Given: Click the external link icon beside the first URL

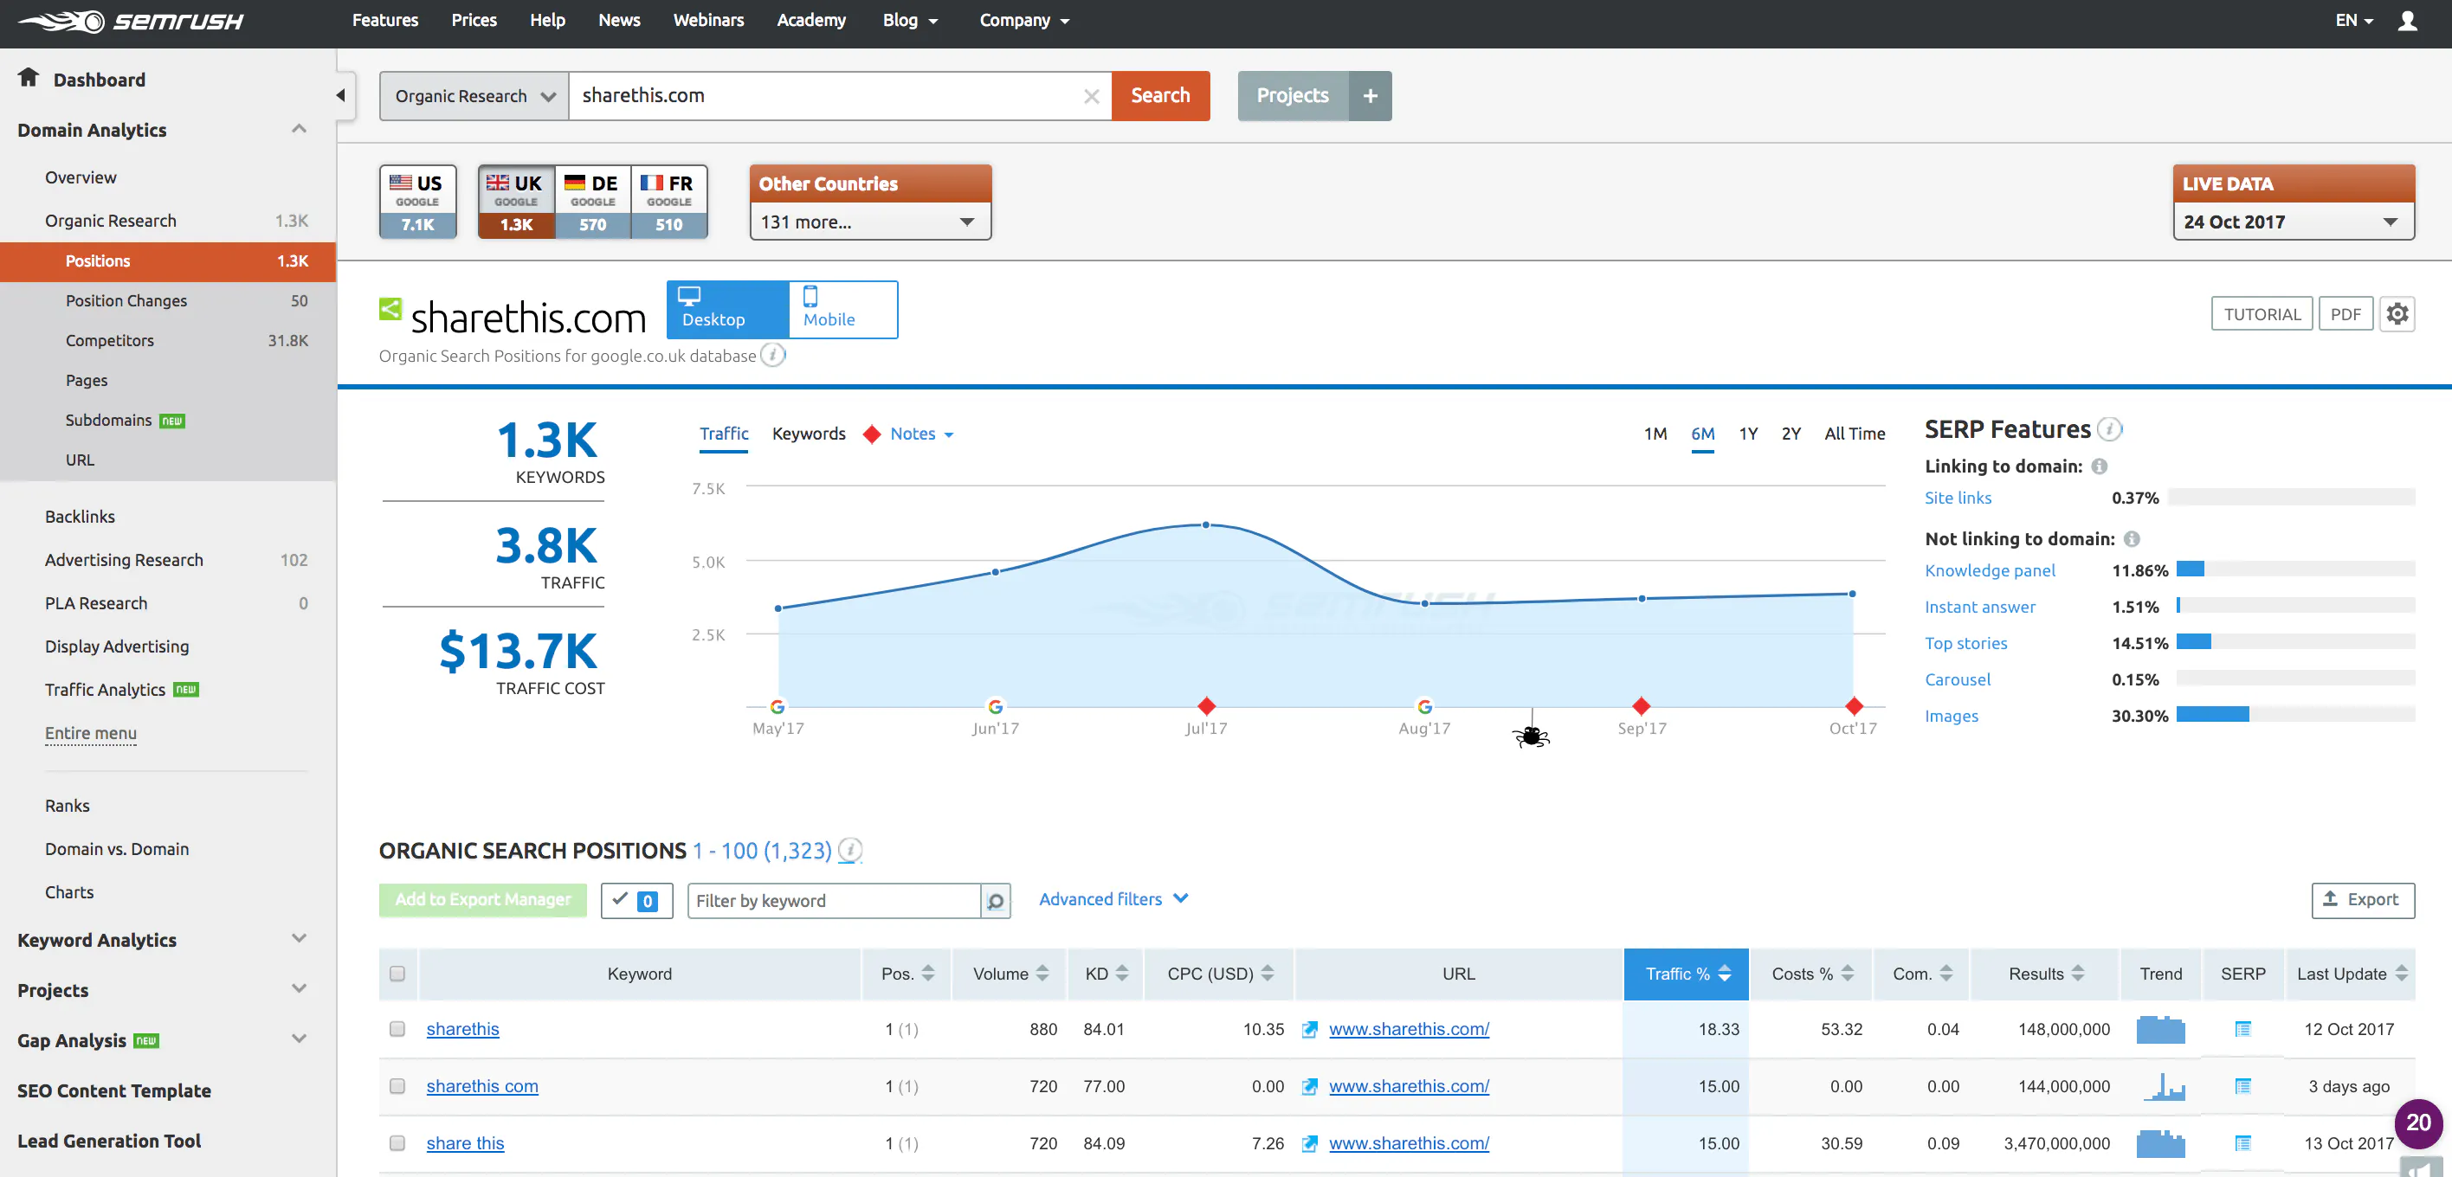Looking at the screenshot, I should point(1310,1028).
